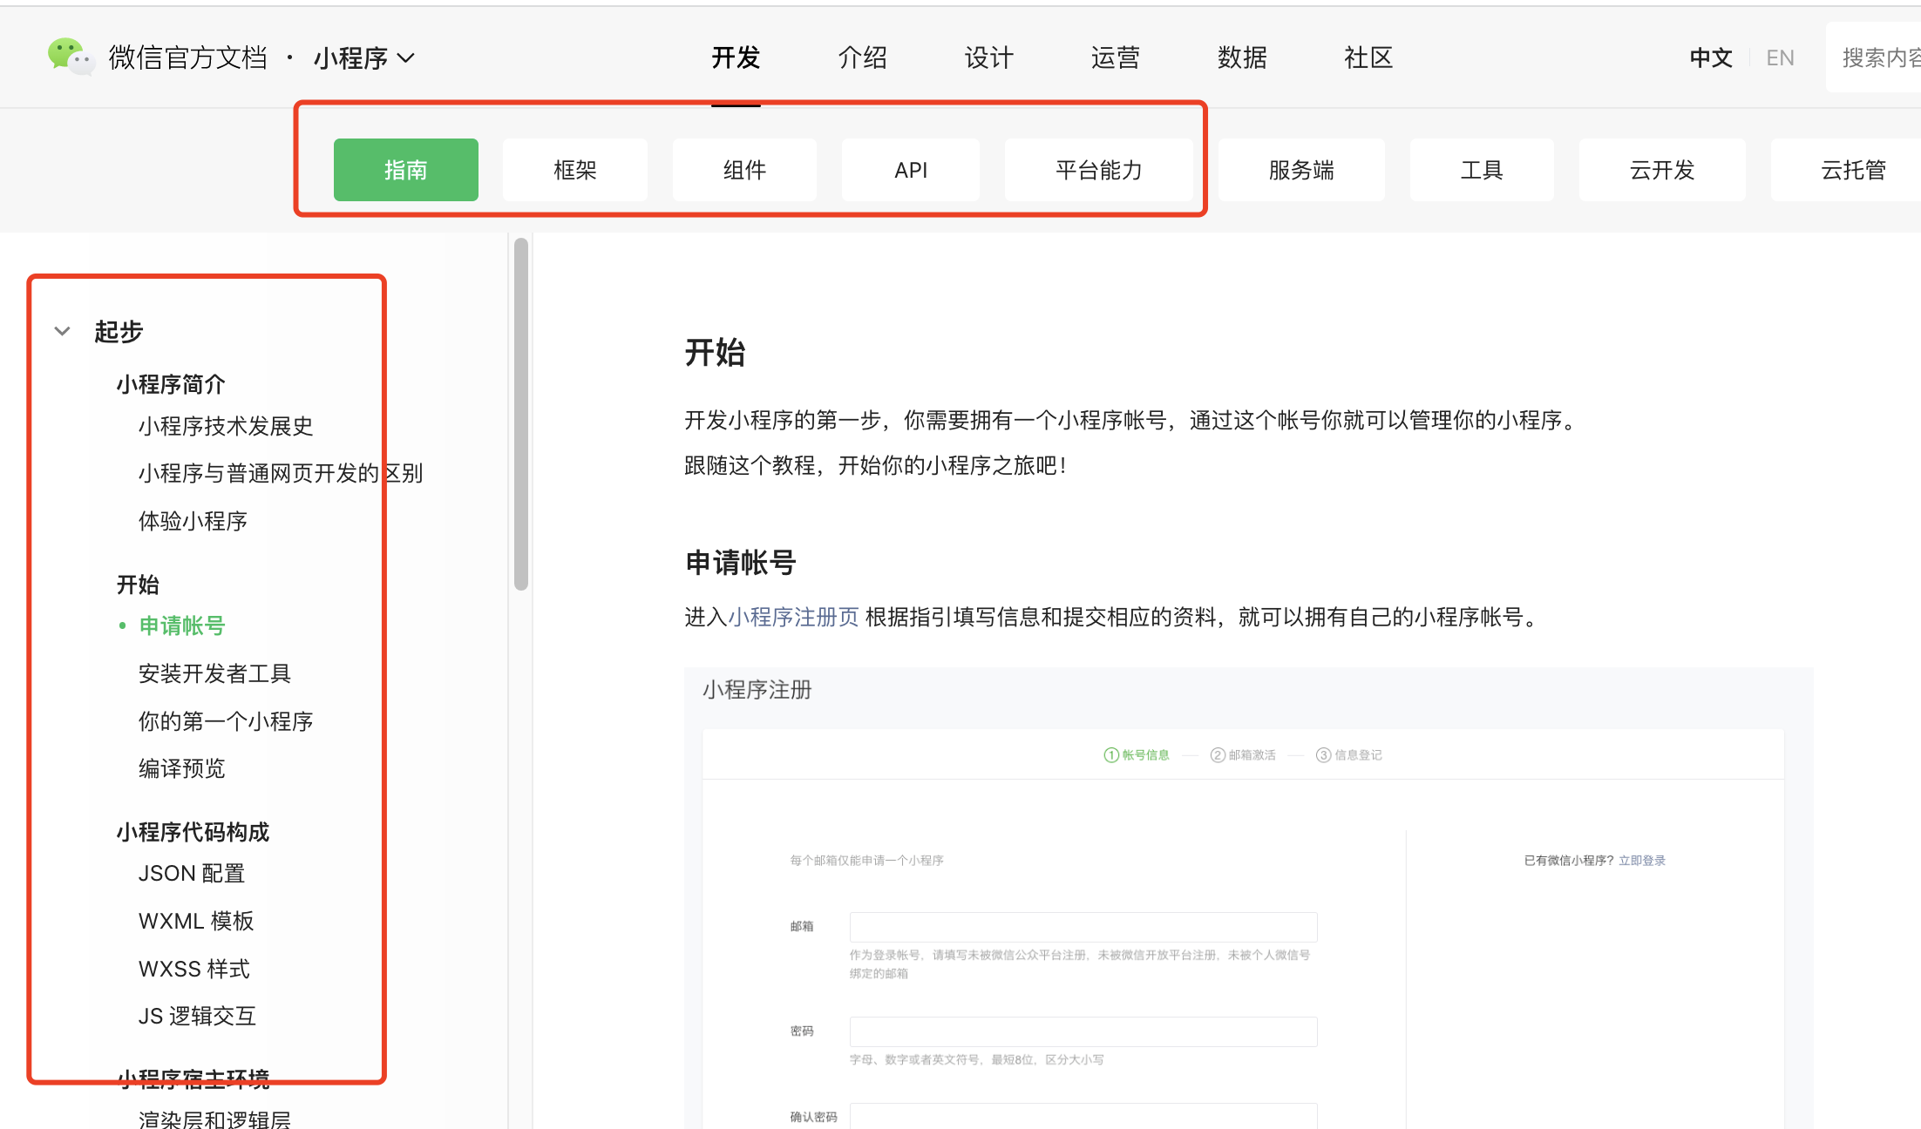Open the 设计 top menu
This screenshot has width=1921, height=1129.
(988, 57)
